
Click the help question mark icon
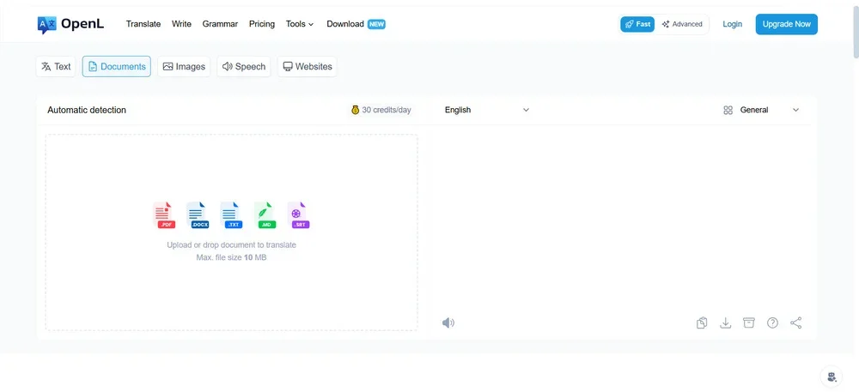coord(772,323)
